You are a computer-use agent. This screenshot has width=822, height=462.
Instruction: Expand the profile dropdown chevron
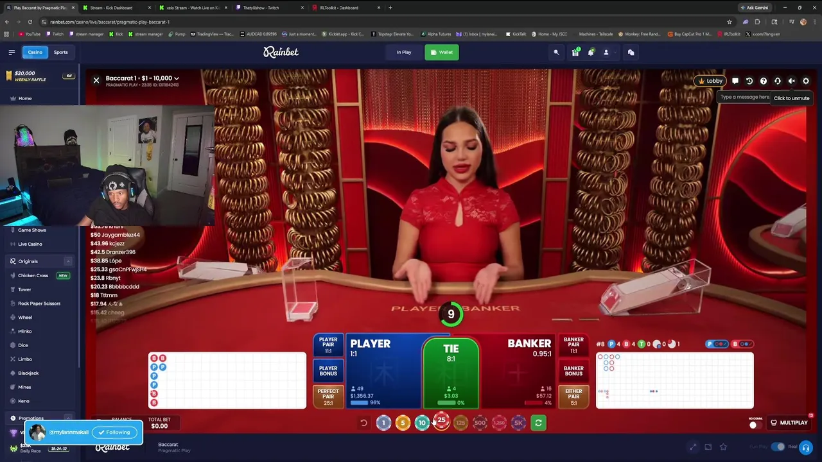615,53
